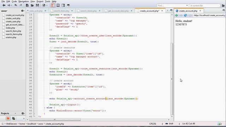Click the editor vertical scrollbar thumb
The image size is (226, 127).
tap(172, 79)
